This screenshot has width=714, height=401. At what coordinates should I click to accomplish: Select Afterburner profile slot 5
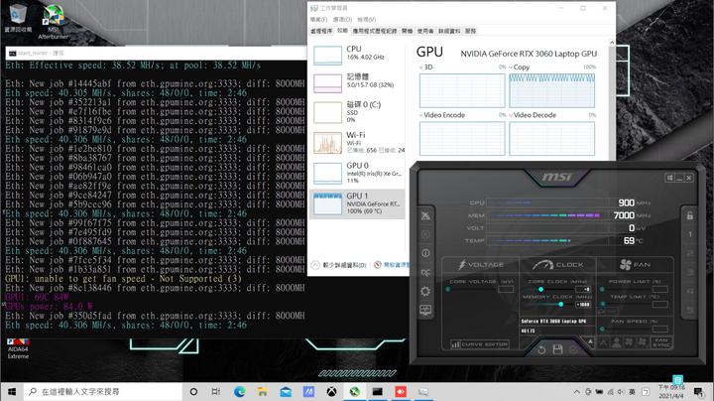point(690,311)
